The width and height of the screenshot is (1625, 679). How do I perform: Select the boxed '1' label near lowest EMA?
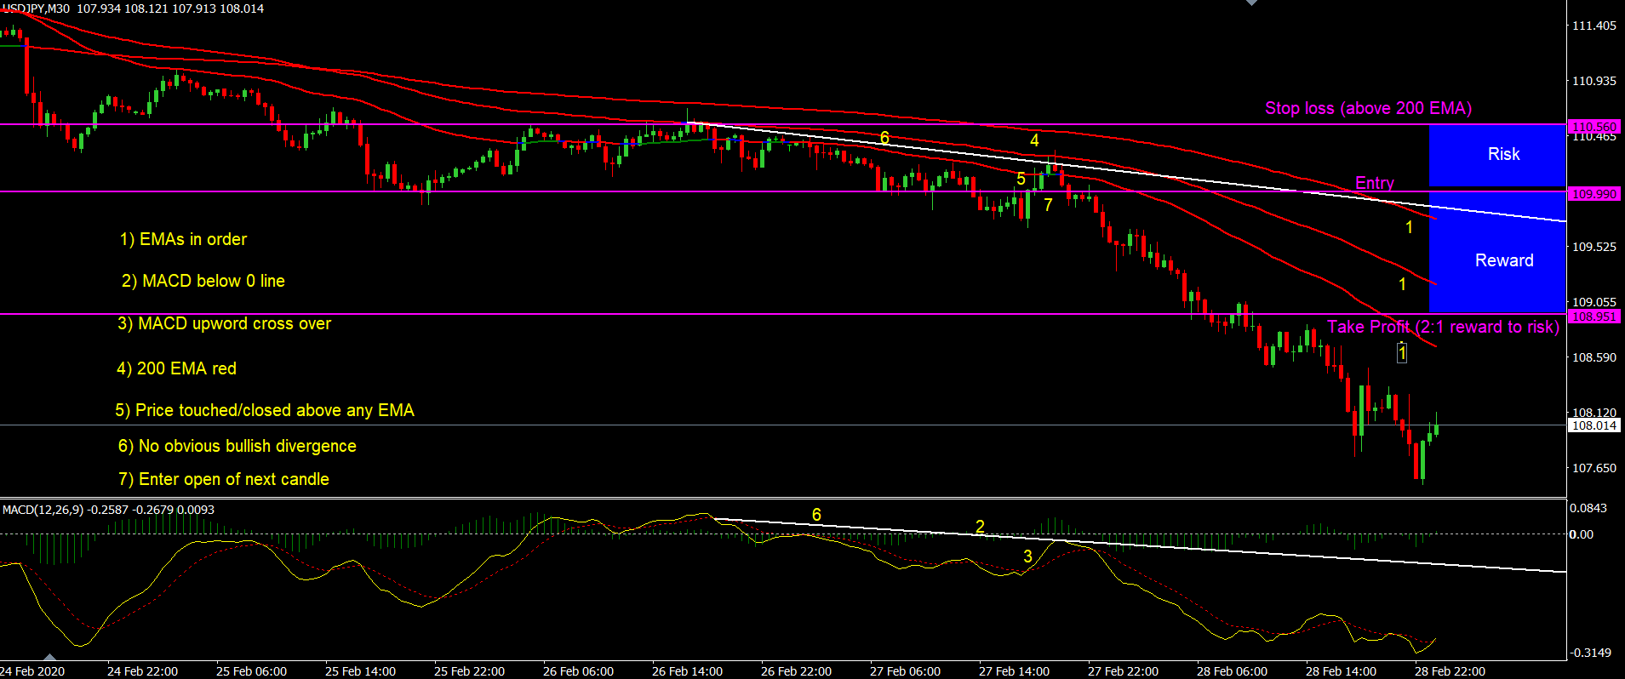(1402, 352)
